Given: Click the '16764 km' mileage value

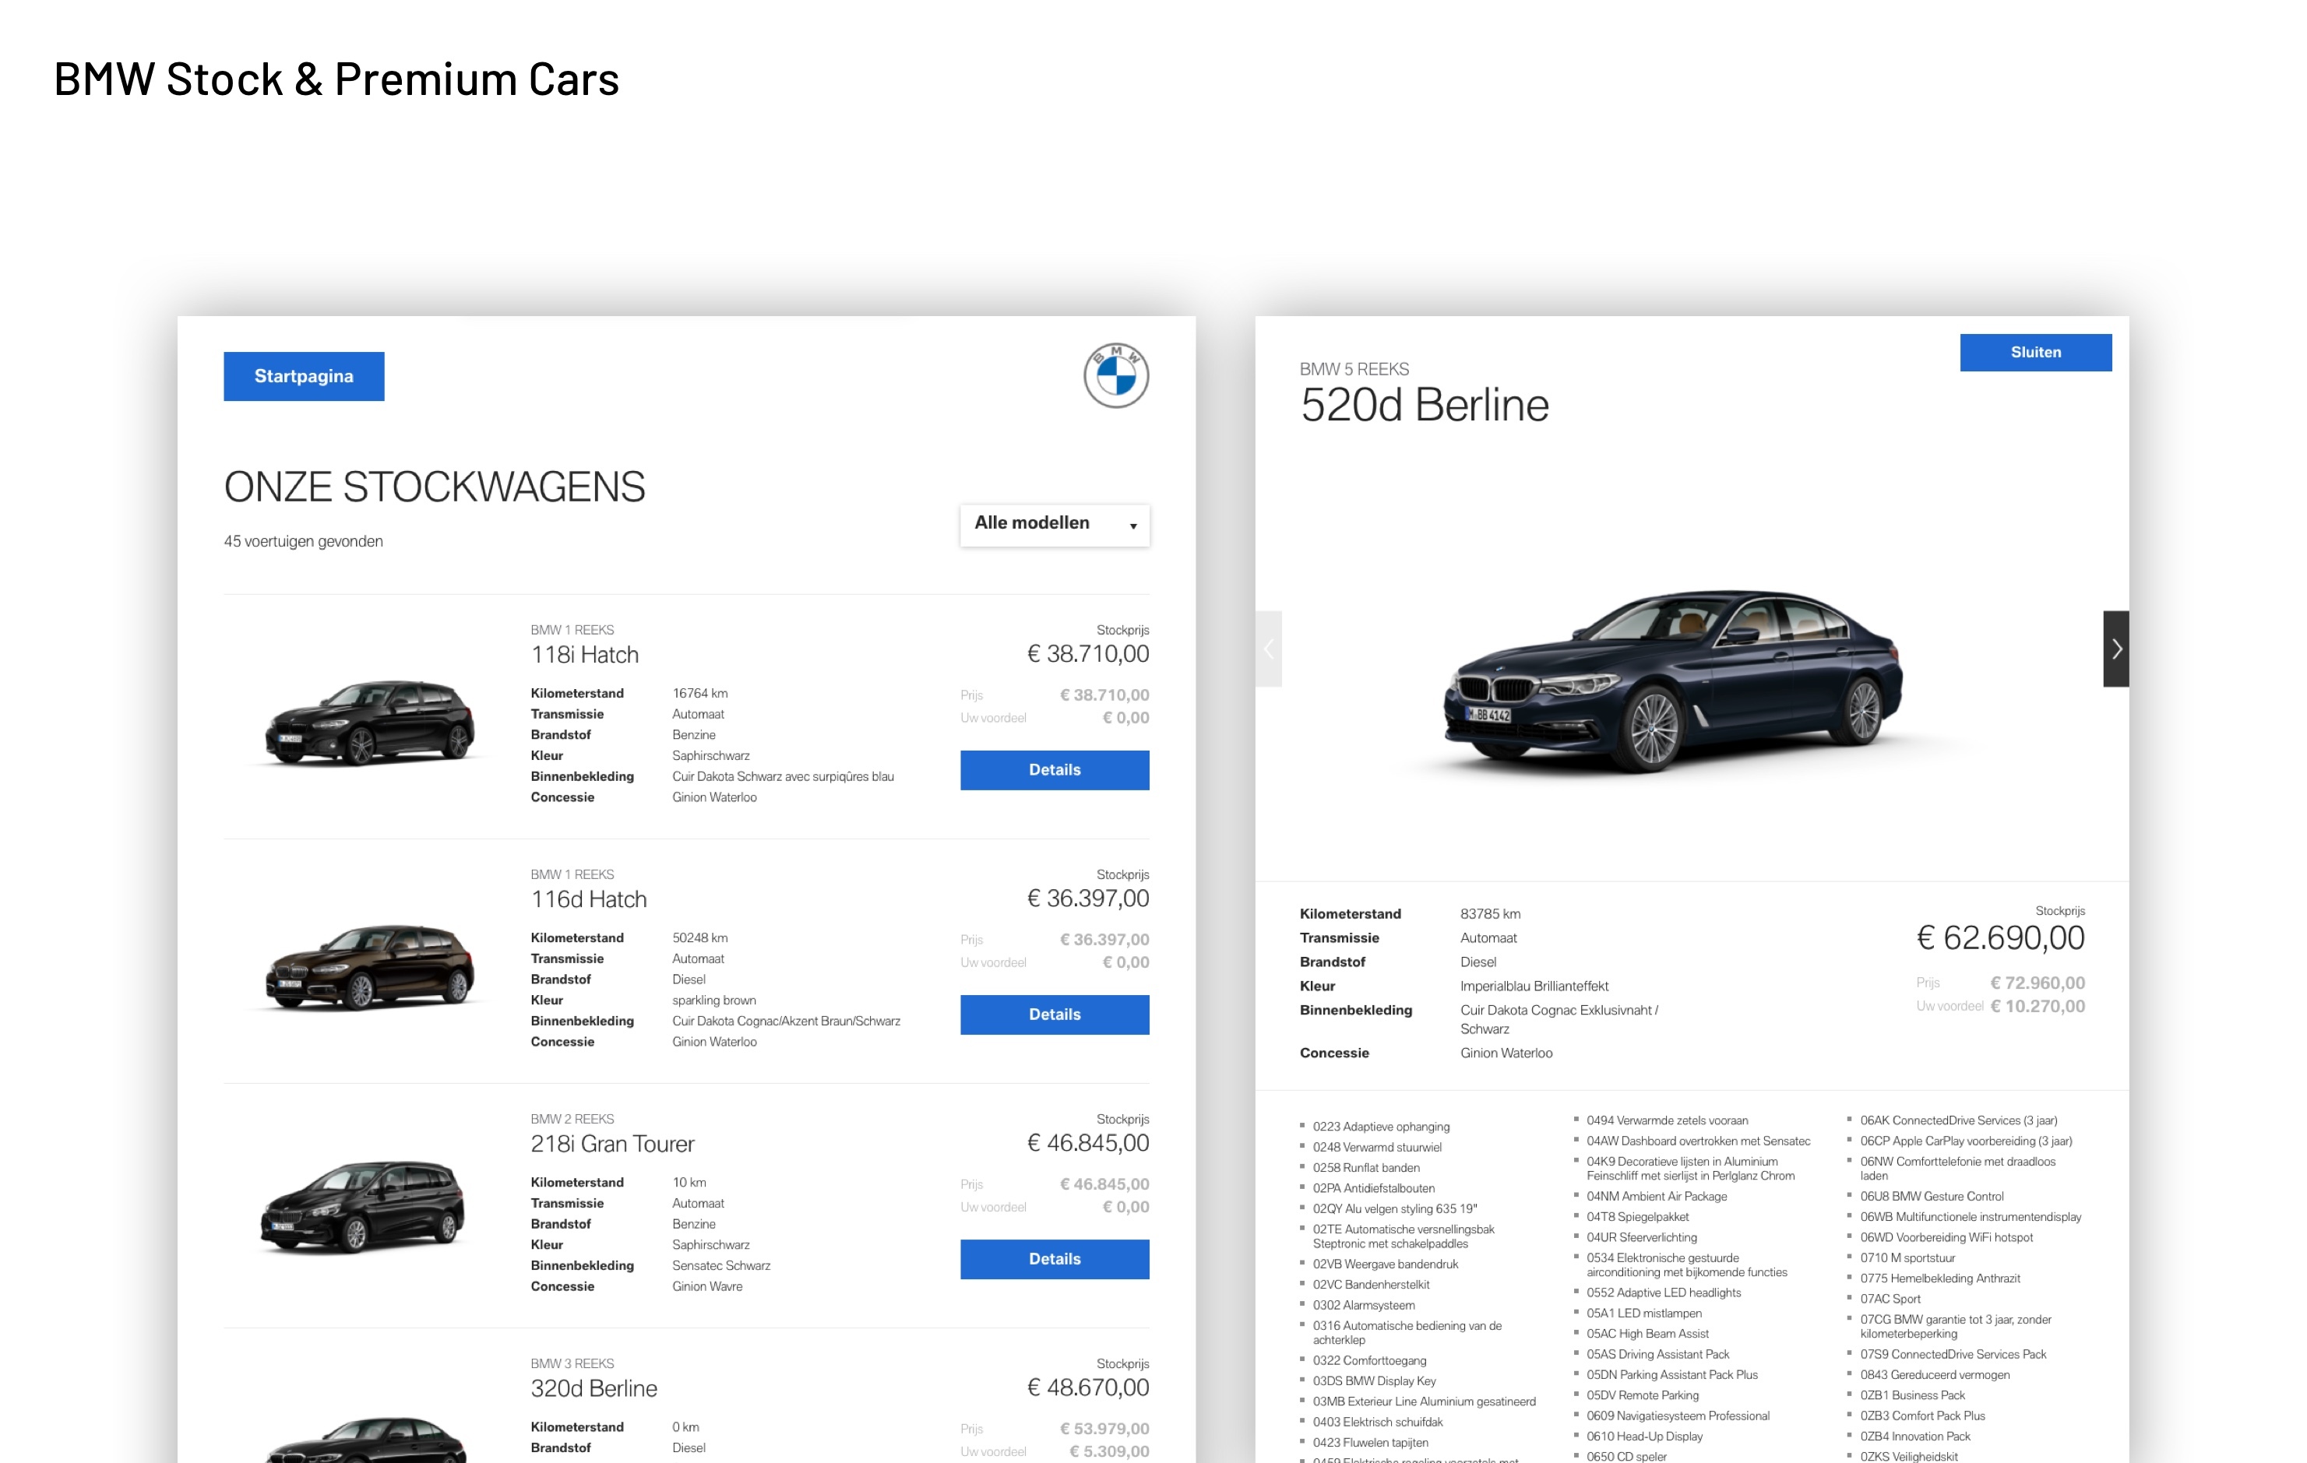Looking at the screenshot, I should (699, 693).
